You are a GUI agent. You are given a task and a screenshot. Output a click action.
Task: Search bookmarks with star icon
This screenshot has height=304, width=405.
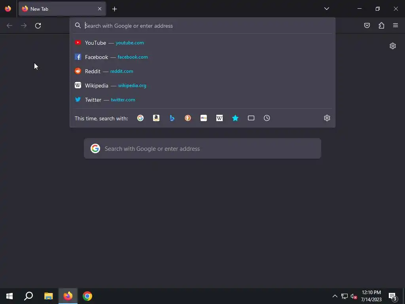pyautogui.click(x=235, y=118)
